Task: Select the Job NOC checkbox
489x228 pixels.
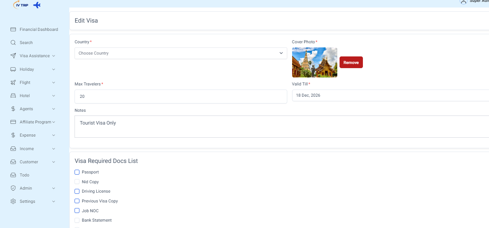Action: pos(77,211)
